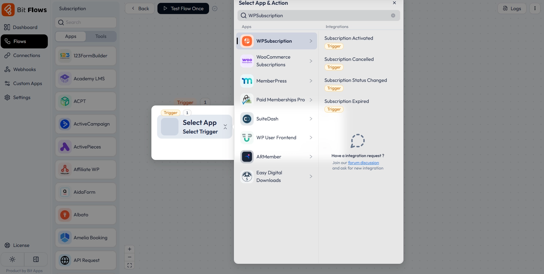Open the License page

tap(24, 245)
